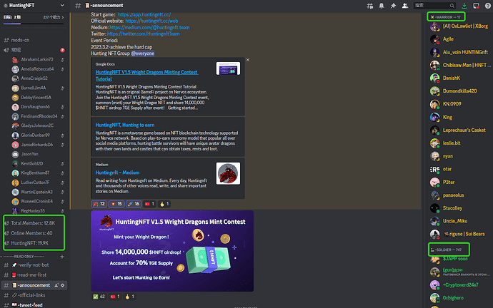Open the HuntingNFT V1.5 Minting Contest Tutorial link

tap(146, 76)
